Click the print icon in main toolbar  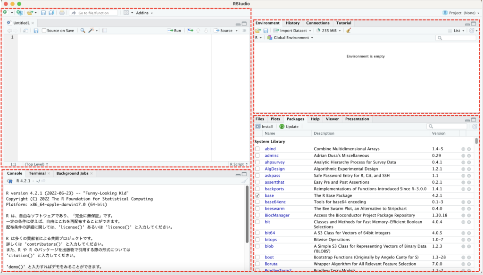tap(62, 13)
